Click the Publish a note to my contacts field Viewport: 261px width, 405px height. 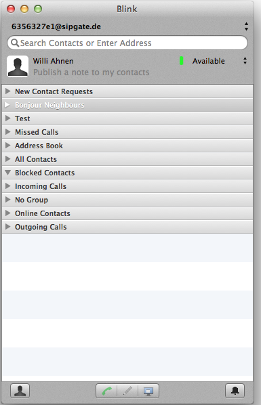92,72
